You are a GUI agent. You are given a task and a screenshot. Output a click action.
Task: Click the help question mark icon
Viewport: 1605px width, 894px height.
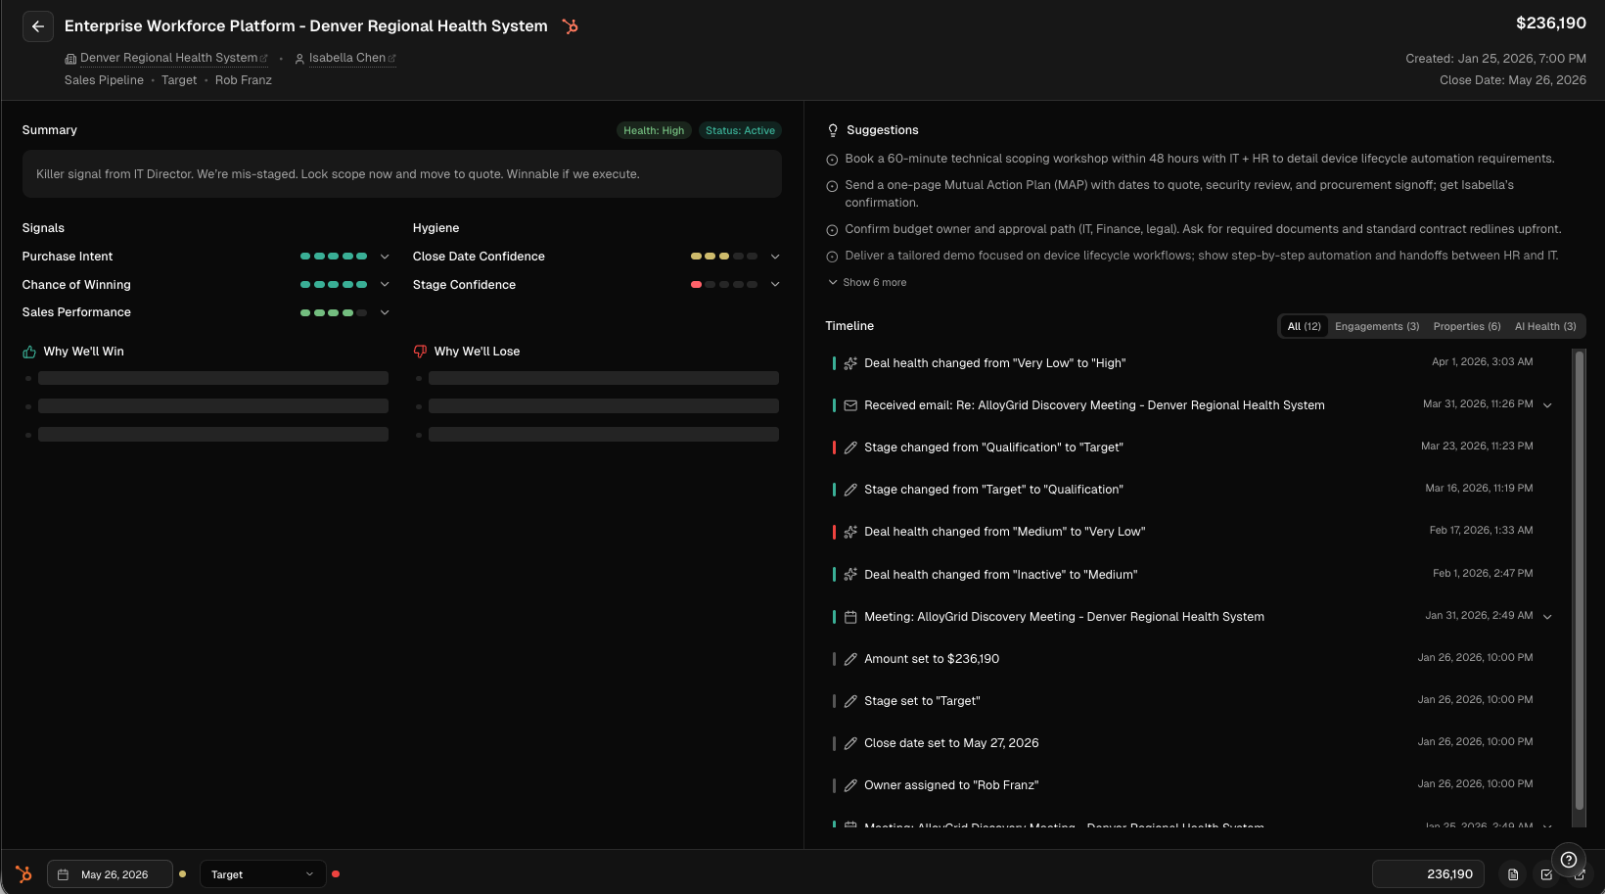coord(1568,860)
